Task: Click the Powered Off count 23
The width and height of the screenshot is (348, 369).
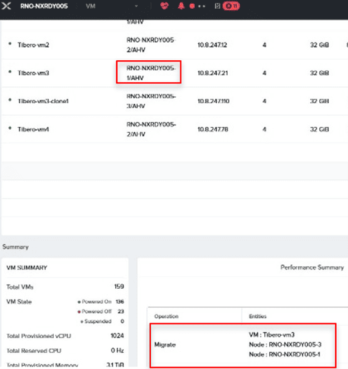Action: click(121, 311)
